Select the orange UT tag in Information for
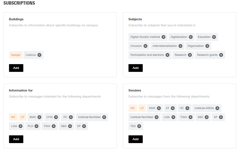The height and width of the screenshot is (155, 244). [x=23, y=117]
